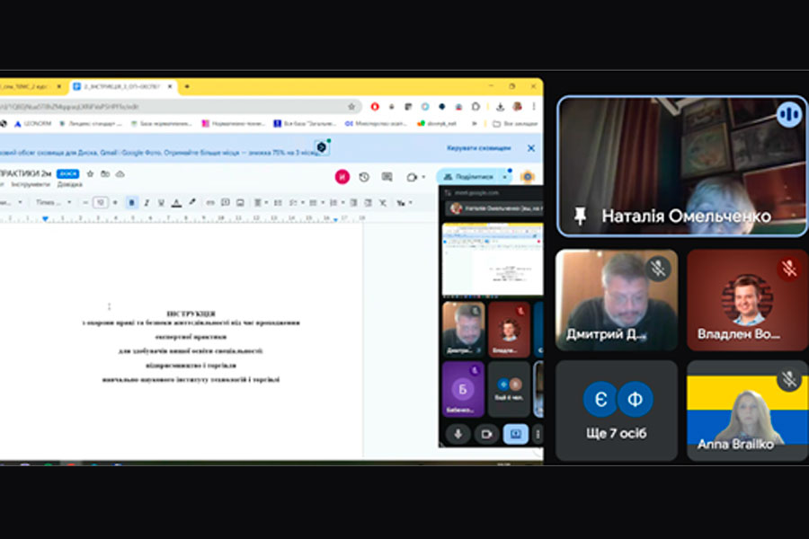Click the shared screen preview thumbnail
809x539 pixels.
493,261
